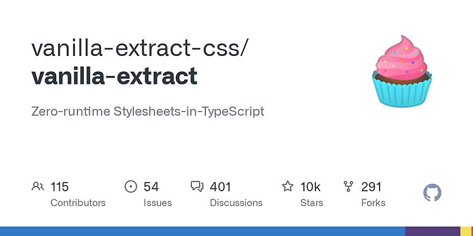The height and width of the screenshot is (236, 473).
Task: Click the yellow language bar segment
Action: point(466,231)
